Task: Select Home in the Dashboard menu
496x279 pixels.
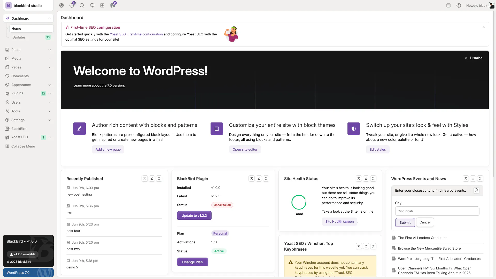Action: [x=32, y=28]
